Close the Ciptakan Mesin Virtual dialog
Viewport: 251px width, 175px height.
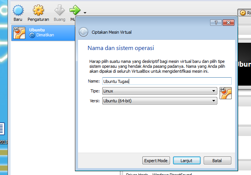(x=228, y=23)
